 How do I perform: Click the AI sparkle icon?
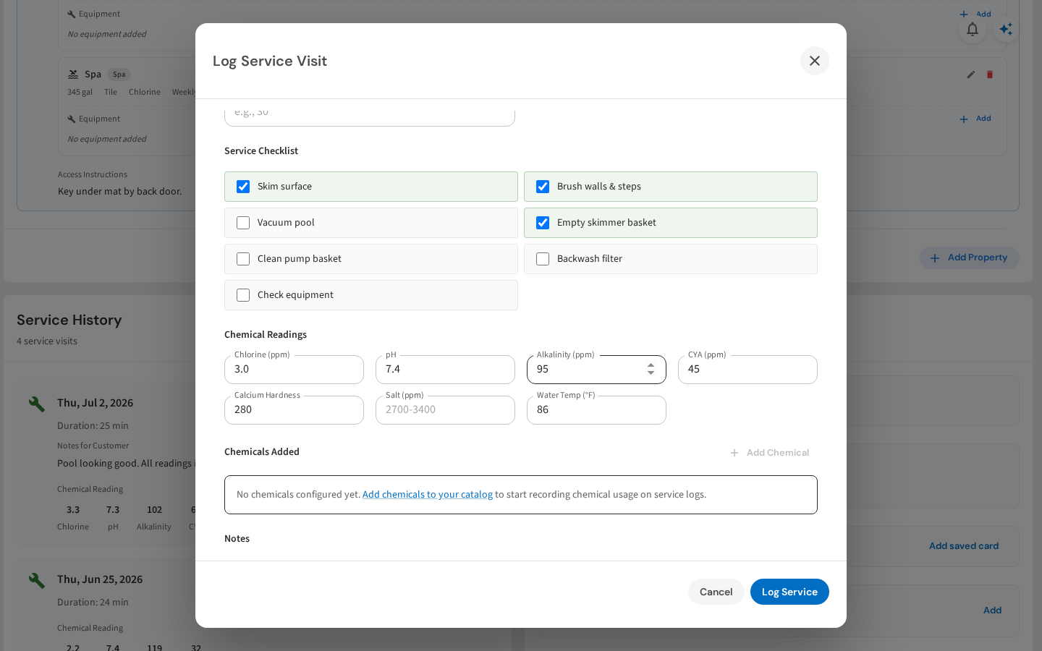pyautogui.click(x=1006, y=29)
